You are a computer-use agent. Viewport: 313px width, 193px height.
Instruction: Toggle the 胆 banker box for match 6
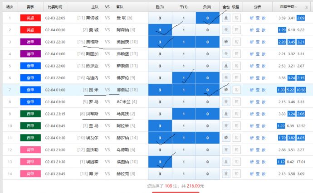(236, 78)
